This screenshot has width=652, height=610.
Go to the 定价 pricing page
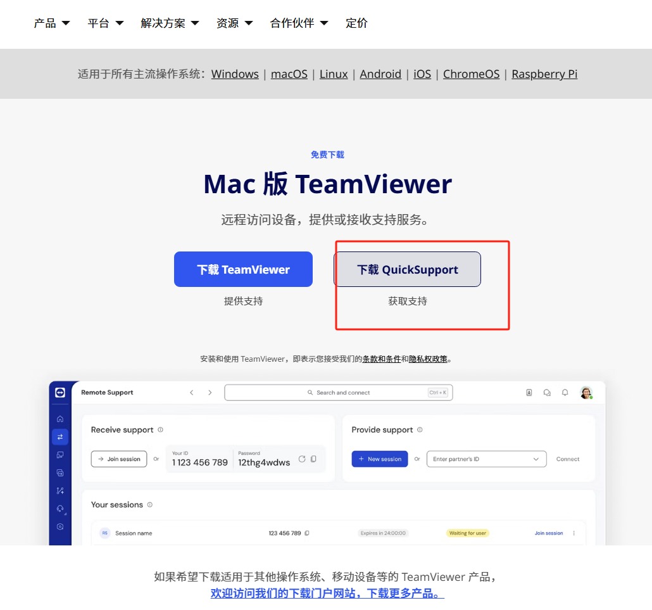click(356, 23)
